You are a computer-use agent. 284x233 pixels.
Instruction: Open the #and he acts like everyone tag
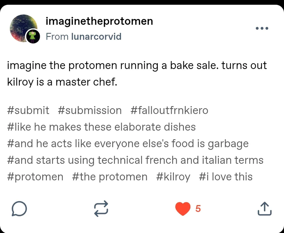click(128, 144)
